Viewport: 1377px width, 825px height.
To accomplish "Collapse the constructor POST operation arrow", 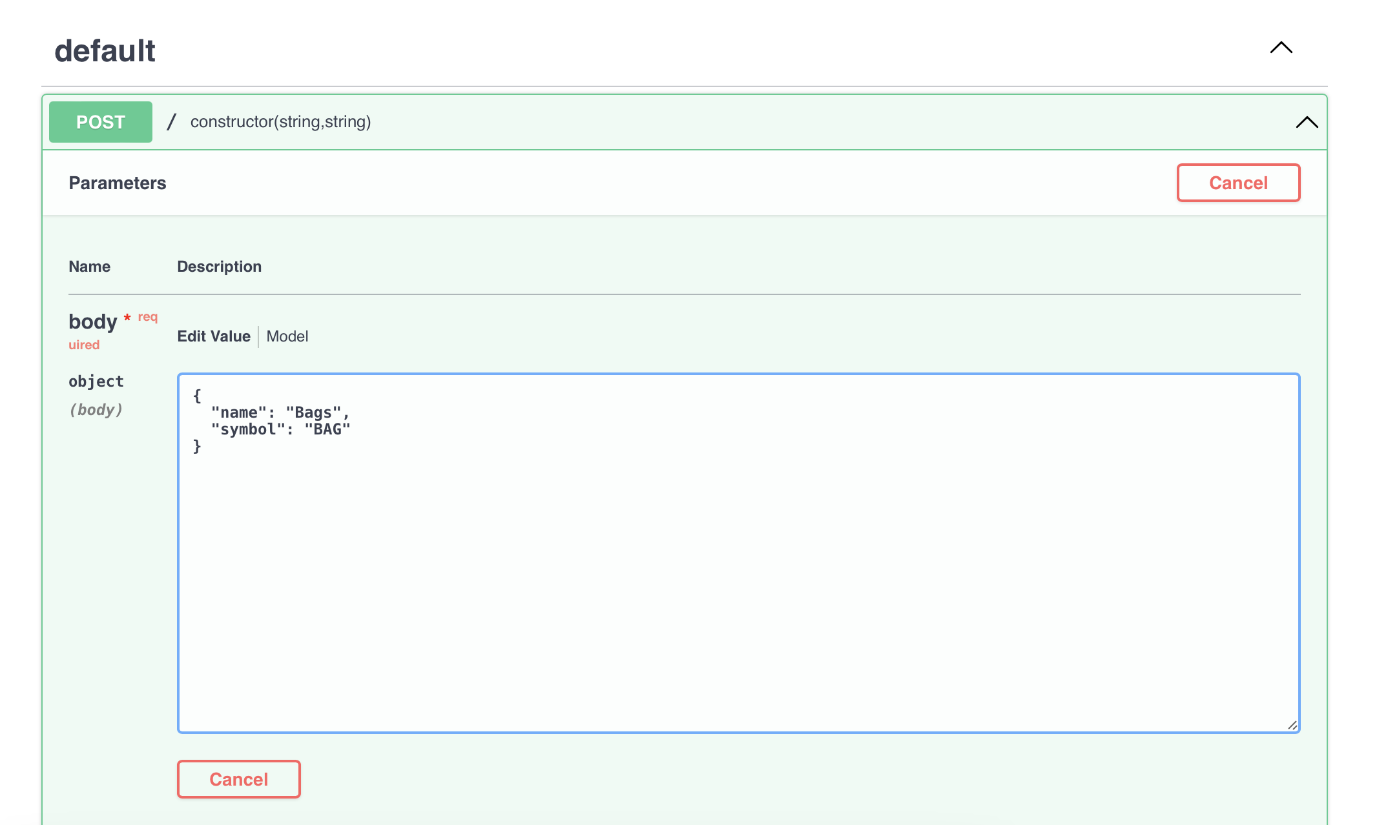I will pos(1307,122).
